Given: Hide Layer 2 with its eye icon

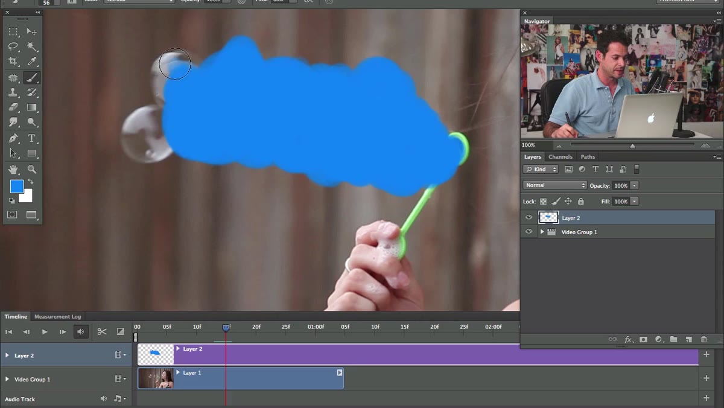Looking at the screenshot, I should point(529,218).
